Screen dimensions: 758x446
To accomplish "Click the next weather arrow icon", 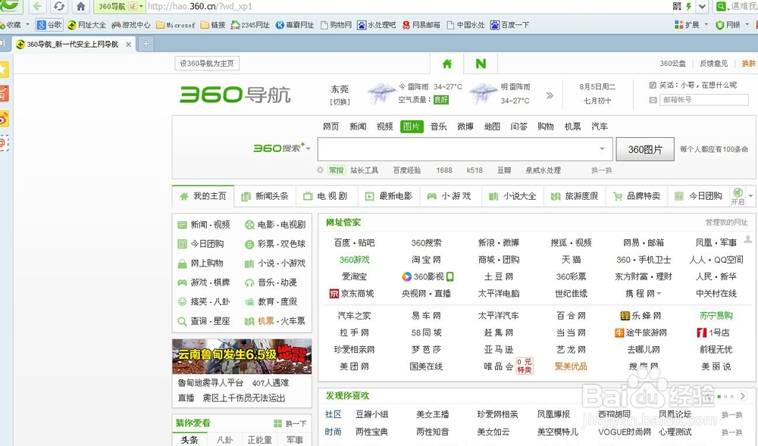I will [550, 95].
